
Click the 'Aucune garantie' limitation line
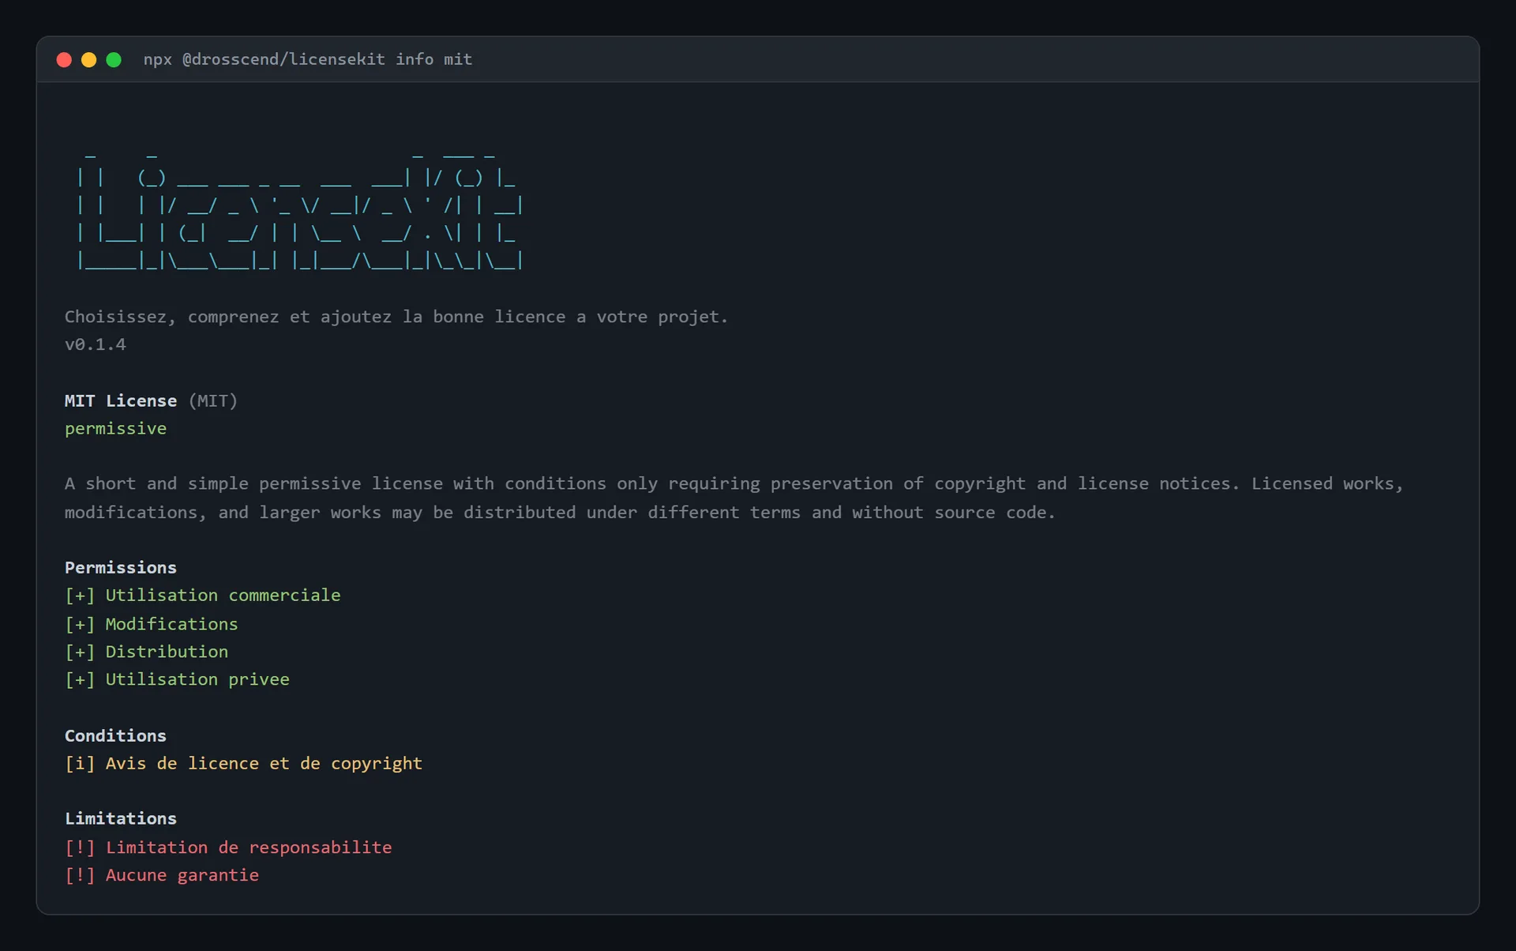[x=162, y=875]
